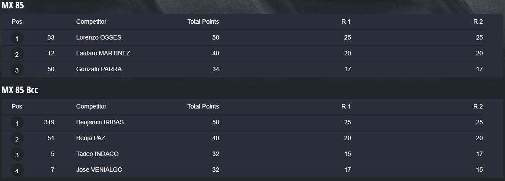Open Tadeo INDACO's entry

[97, 154]
